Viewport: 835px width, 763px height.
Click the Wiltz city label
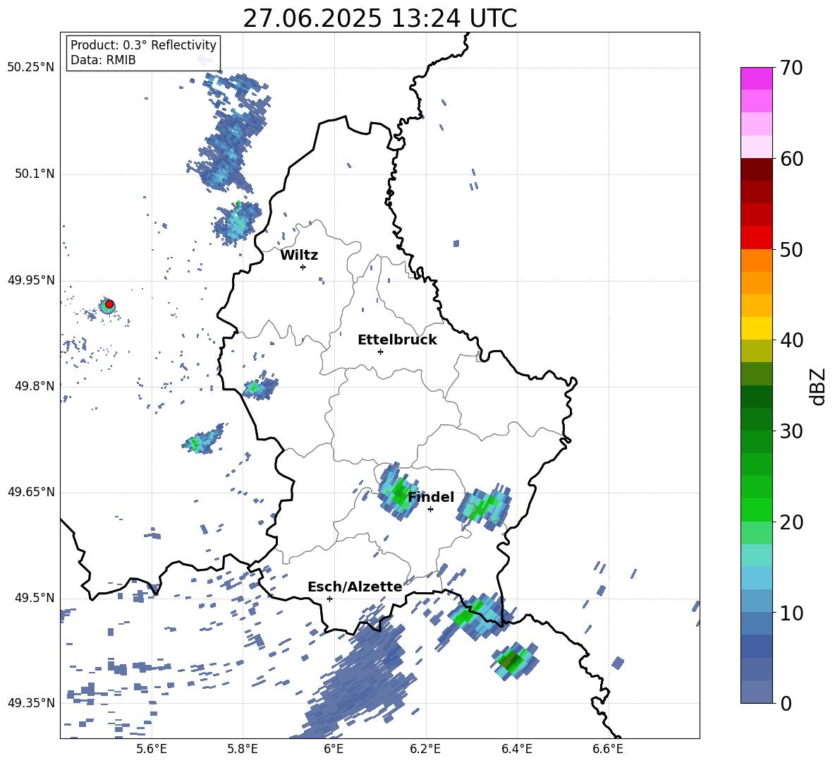point(299,256)
